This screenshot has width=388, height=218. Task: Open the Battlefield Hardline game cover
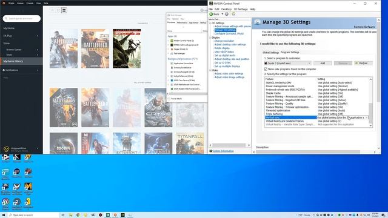pyautogui.click(x=95, y=48)
